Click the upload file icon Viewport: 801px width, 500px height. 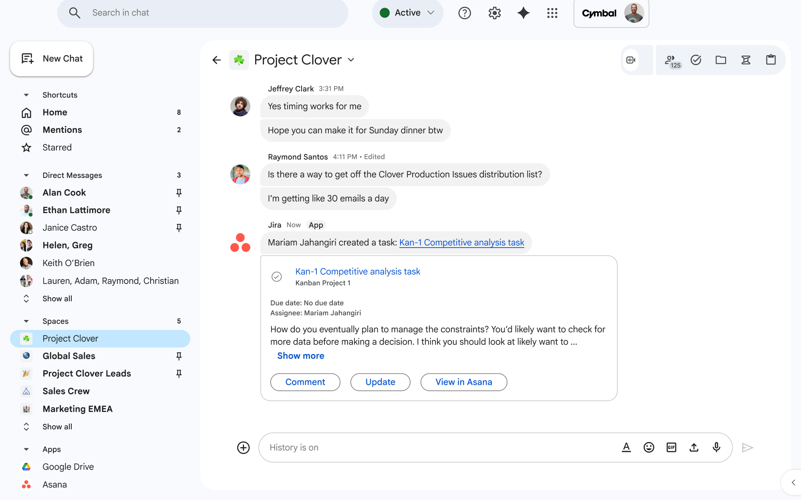[x=694, y=448]
